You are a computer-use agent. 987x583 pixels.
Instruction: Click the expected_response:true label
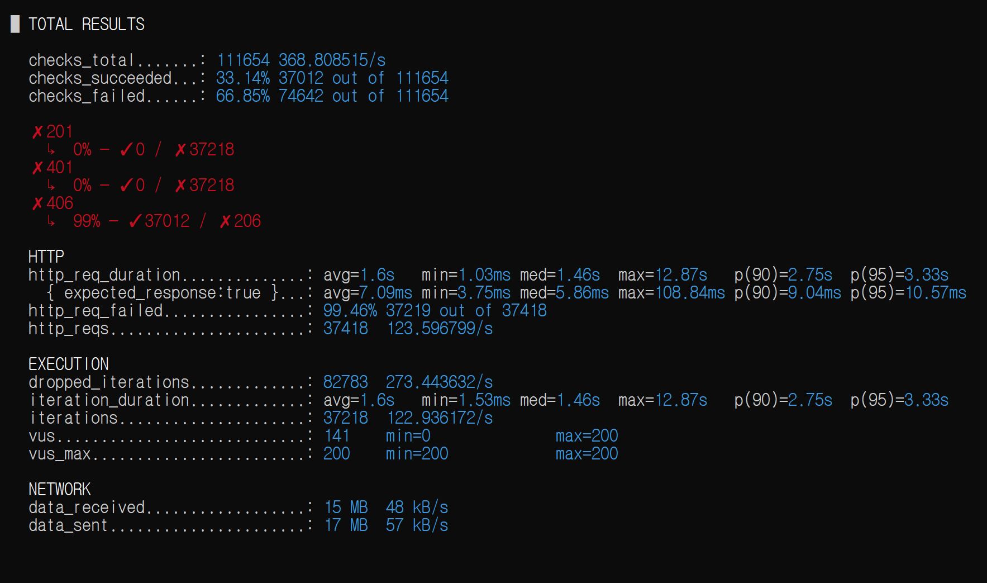[x=162, y=293]
